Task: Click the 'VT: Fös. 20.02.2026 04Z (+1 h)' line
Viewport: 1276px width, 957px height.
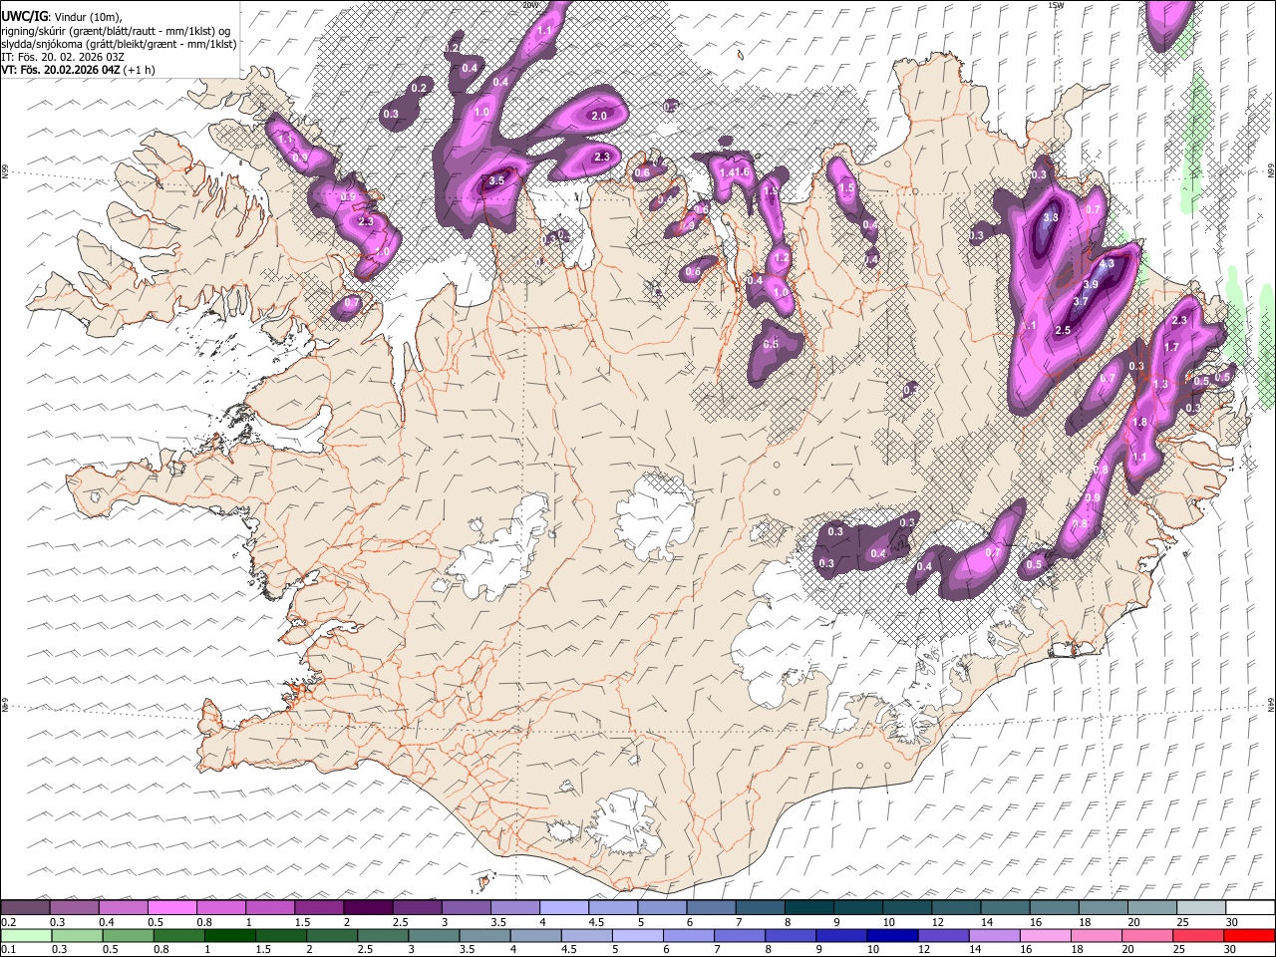Action: [78, 70]
